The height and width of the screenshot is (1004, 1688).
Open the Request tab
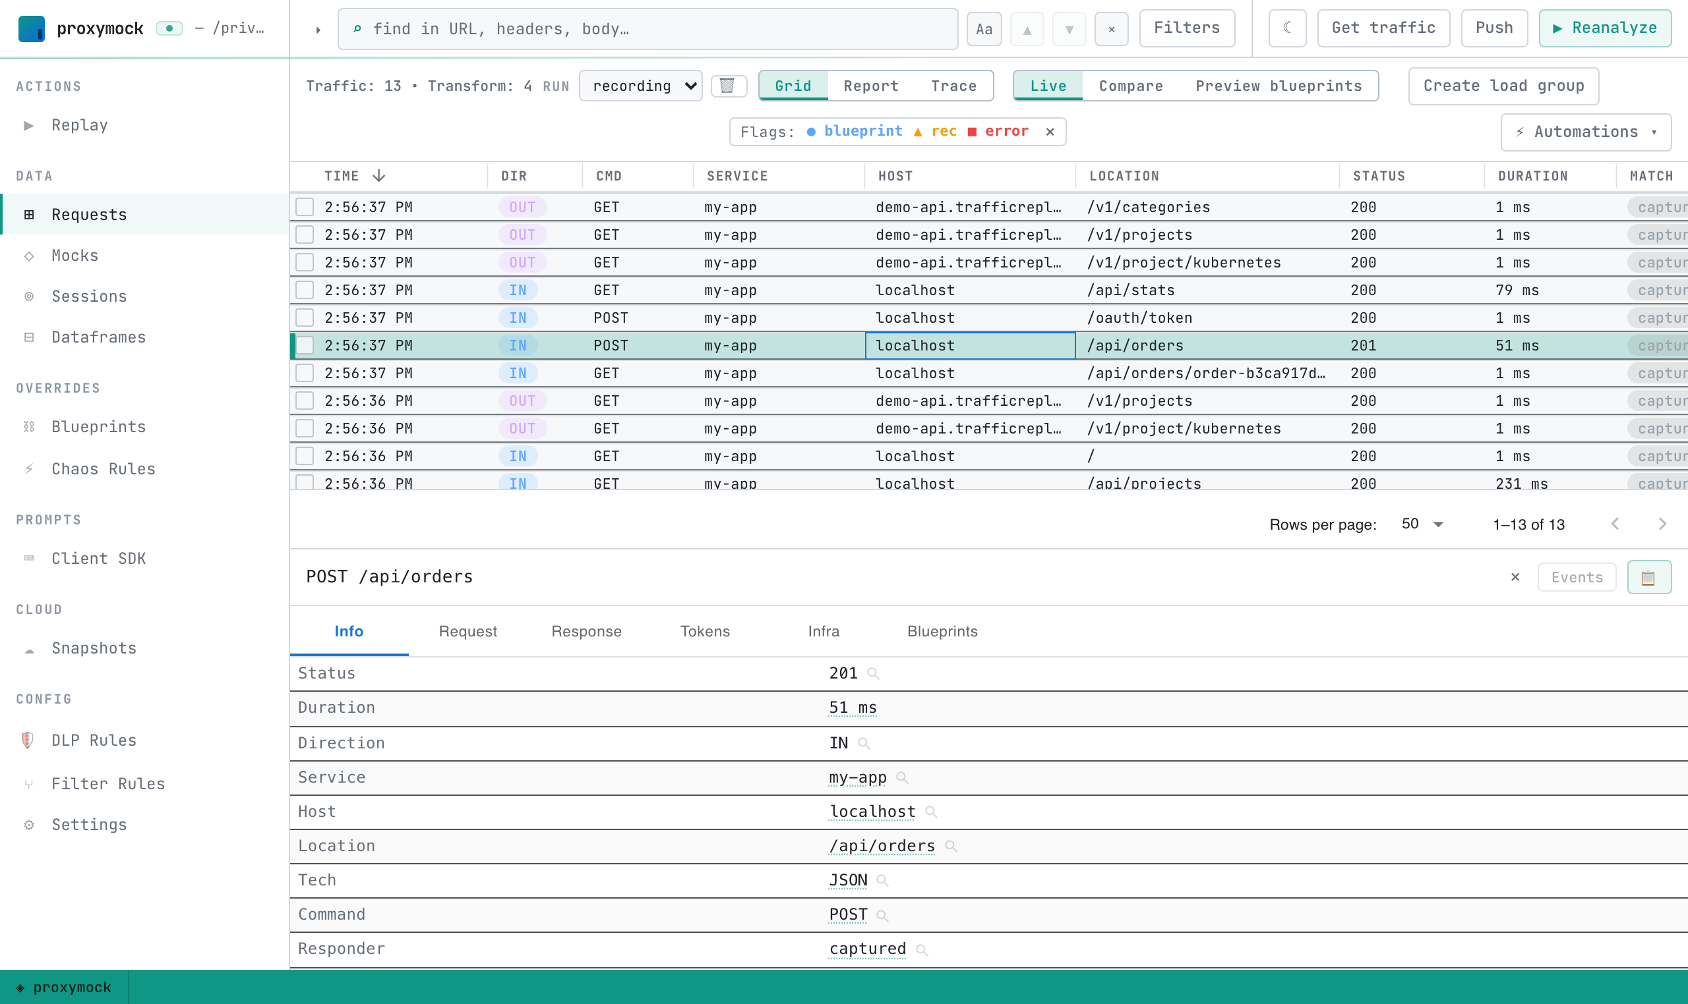pyautogui.click(x=468, y=631)
